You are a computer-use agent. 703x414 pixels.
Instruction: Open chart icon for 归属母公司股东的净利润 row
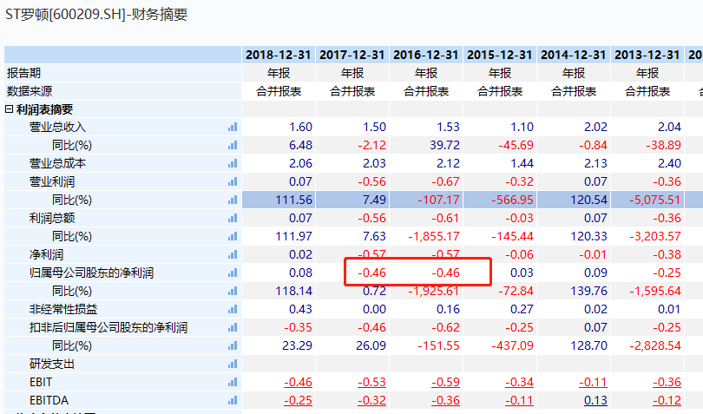coord(233,273)
